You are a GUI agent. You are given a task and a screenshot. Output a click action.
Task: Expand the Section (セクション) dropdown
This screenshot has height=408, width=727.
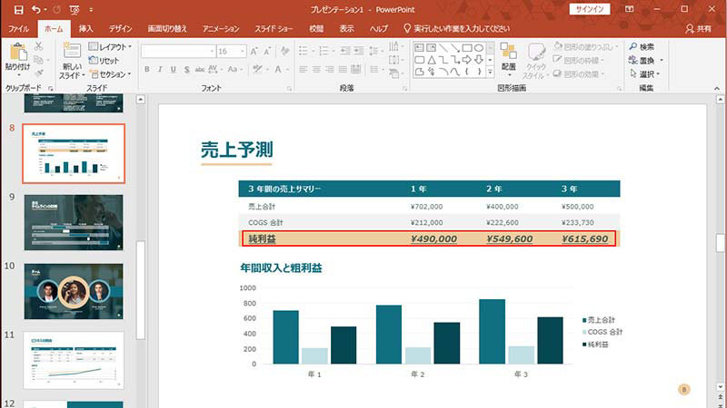click(115, 74)
